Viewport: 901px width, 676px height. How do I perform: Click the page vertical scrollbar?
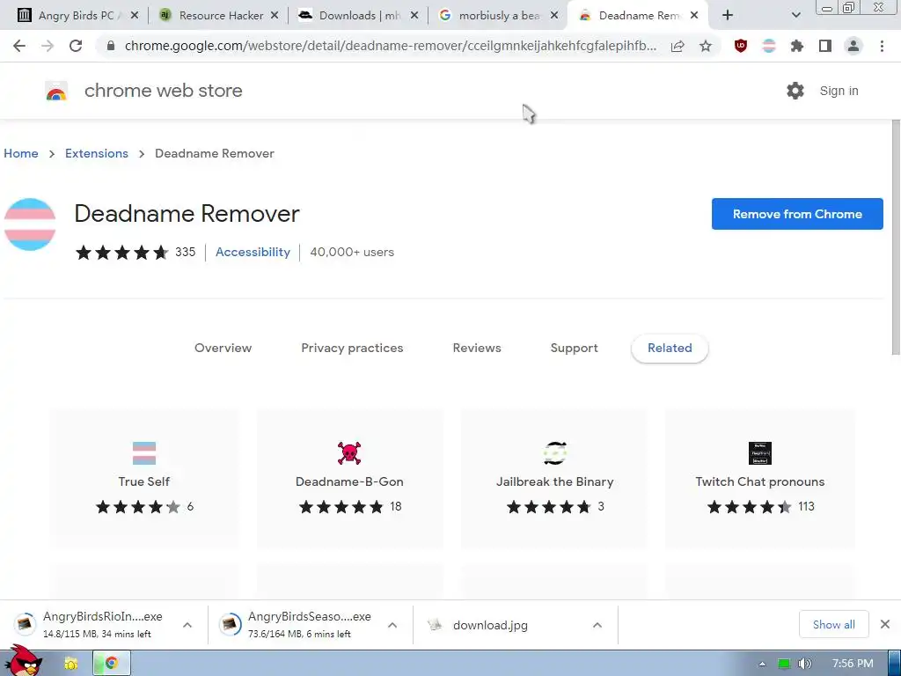pos(896,239)
